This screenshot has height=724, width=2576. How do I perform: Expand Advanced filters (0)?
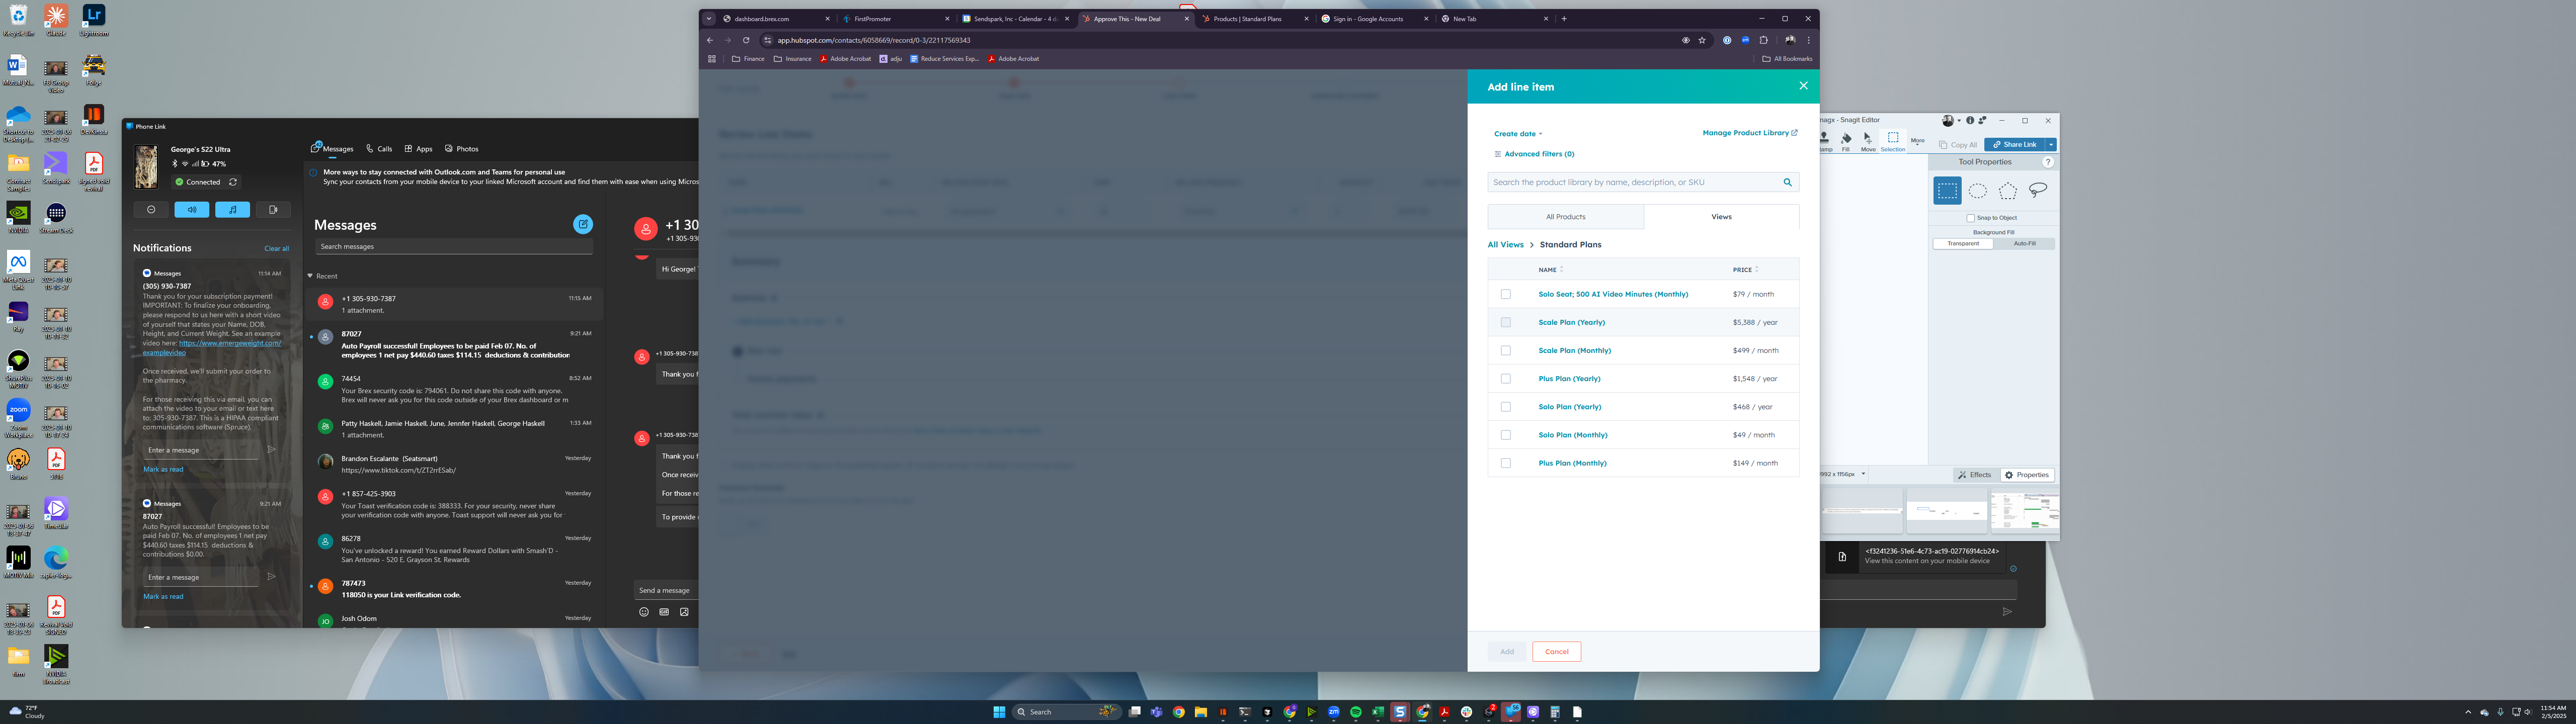[x=1534, y=154]
